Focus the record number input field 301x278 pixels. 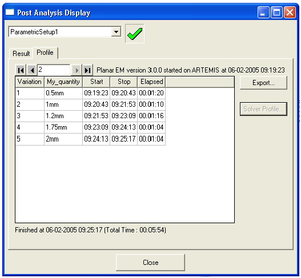pyautogui.click(x=54, y=70)
